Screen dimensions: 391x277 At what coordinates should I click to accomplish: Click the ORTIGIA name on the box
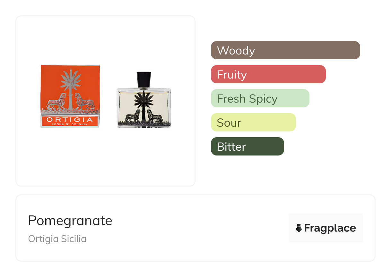pyautogui.click(x=70, y=120)
